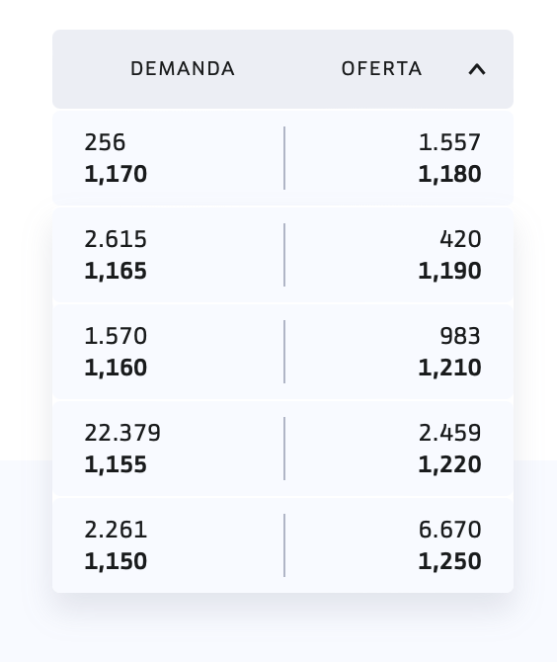Screen dimensions: 557x662
Task: Select demand price 1,160
Action: click(x=116, y=368)
